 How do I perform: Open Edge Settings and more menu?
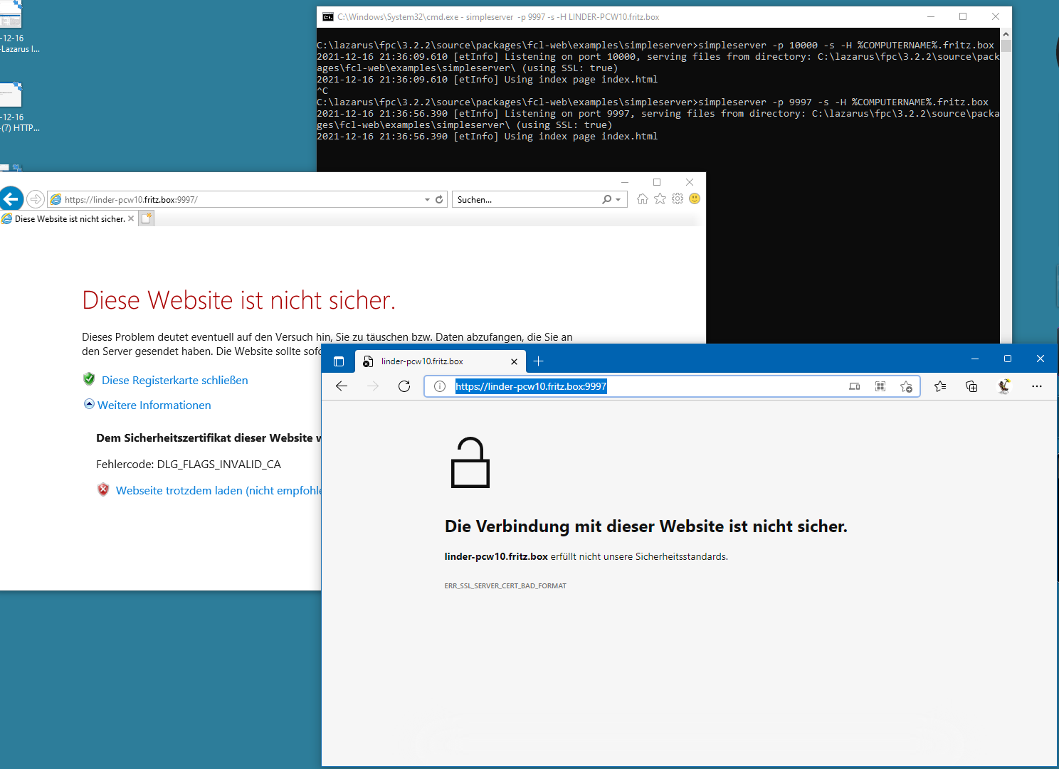point(1037,386)
